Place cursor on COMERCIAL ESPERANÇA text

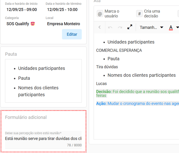click(x=119, y=50)
